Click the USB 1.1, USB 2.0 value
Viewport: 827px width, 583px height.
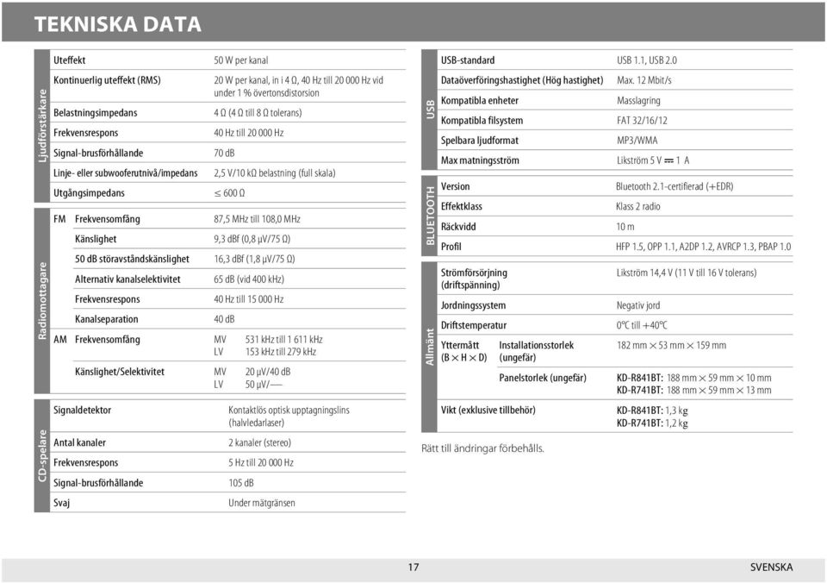coord(647,60)
